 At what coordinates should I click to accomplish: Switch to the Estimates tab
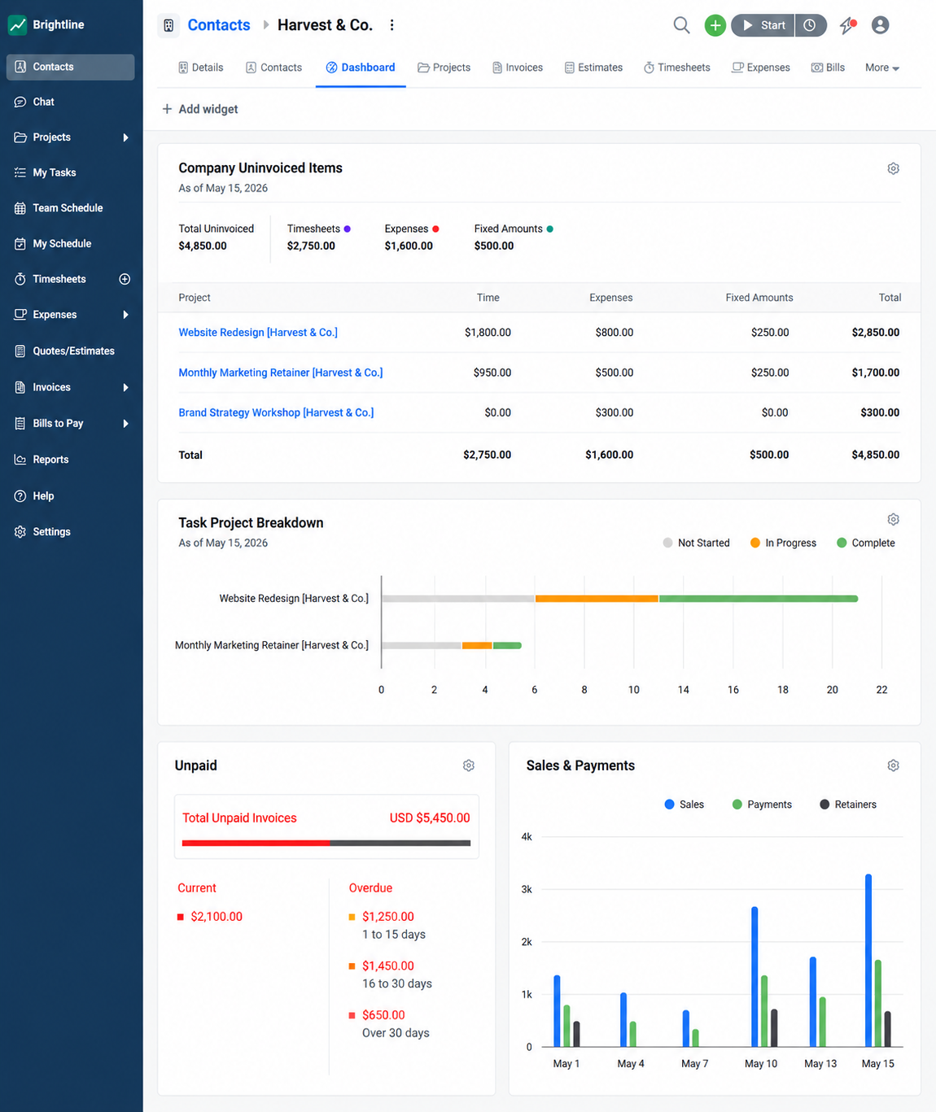pos(593,68)
